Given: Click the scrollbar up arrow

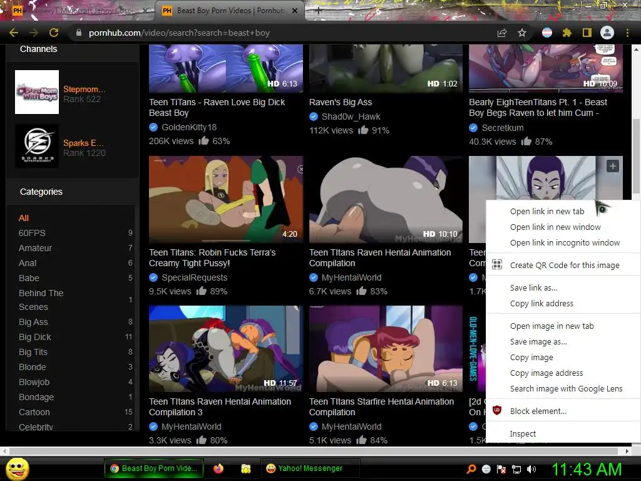Looking at the screenshot, I should 636,49.
